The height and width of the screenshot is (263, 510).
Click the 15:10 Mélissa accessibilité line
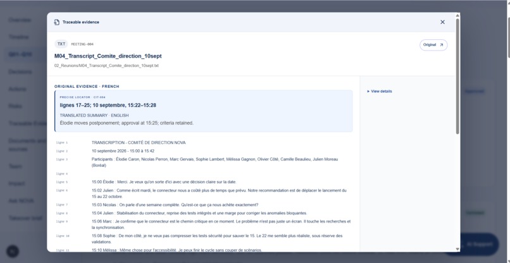177,250
